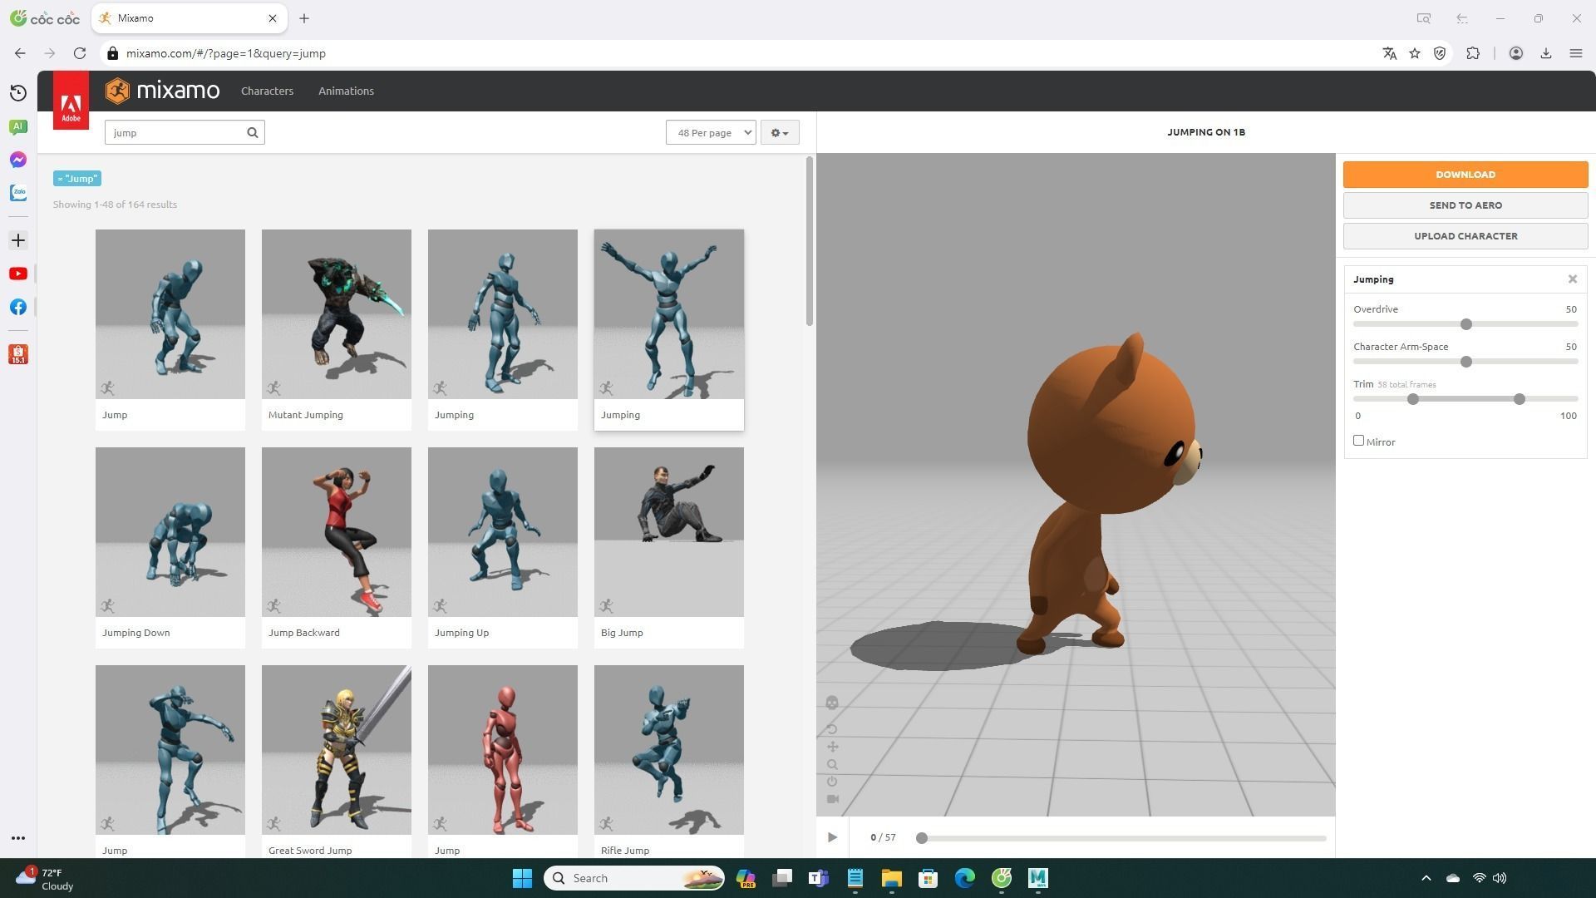The image size is (1596, 898).
Task: Close the Mixamo browser tab
Action: point(272,18)
